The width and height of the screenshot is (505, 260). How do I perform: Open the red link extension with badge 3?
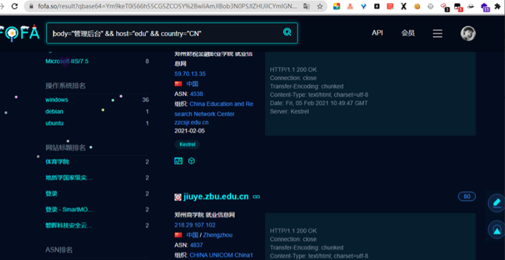(444, 7)
